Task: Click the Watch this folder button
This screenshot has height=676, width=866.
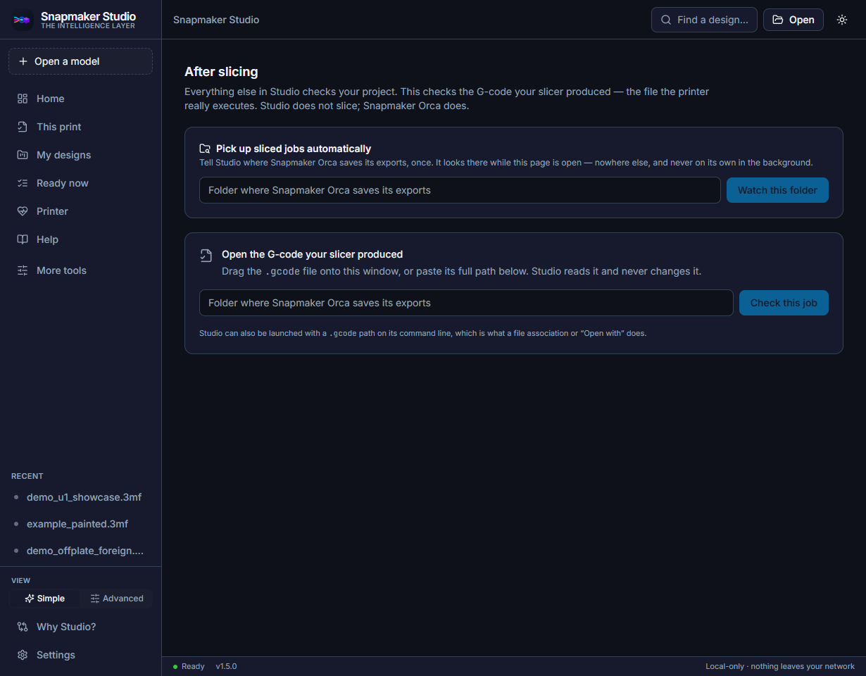Action: (x=777, y=190)
